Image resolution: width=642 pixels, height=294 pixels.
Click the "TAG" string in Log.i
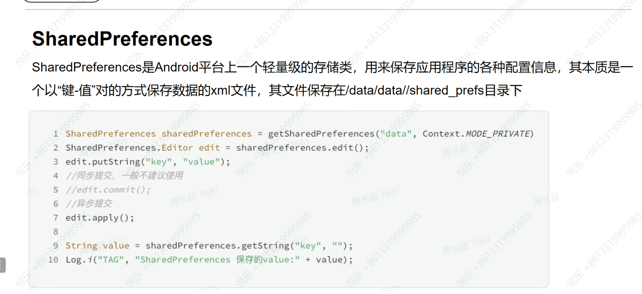pos(111,260)
